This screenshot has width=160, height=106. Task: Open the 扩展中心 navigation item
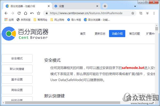point(151,34)
